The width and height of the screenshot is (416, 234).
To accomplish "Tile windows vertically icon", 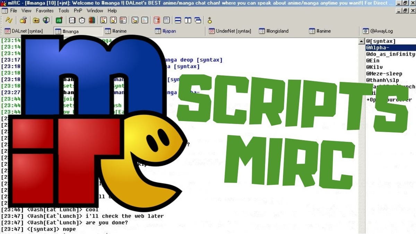I will [x=188, y=20].
